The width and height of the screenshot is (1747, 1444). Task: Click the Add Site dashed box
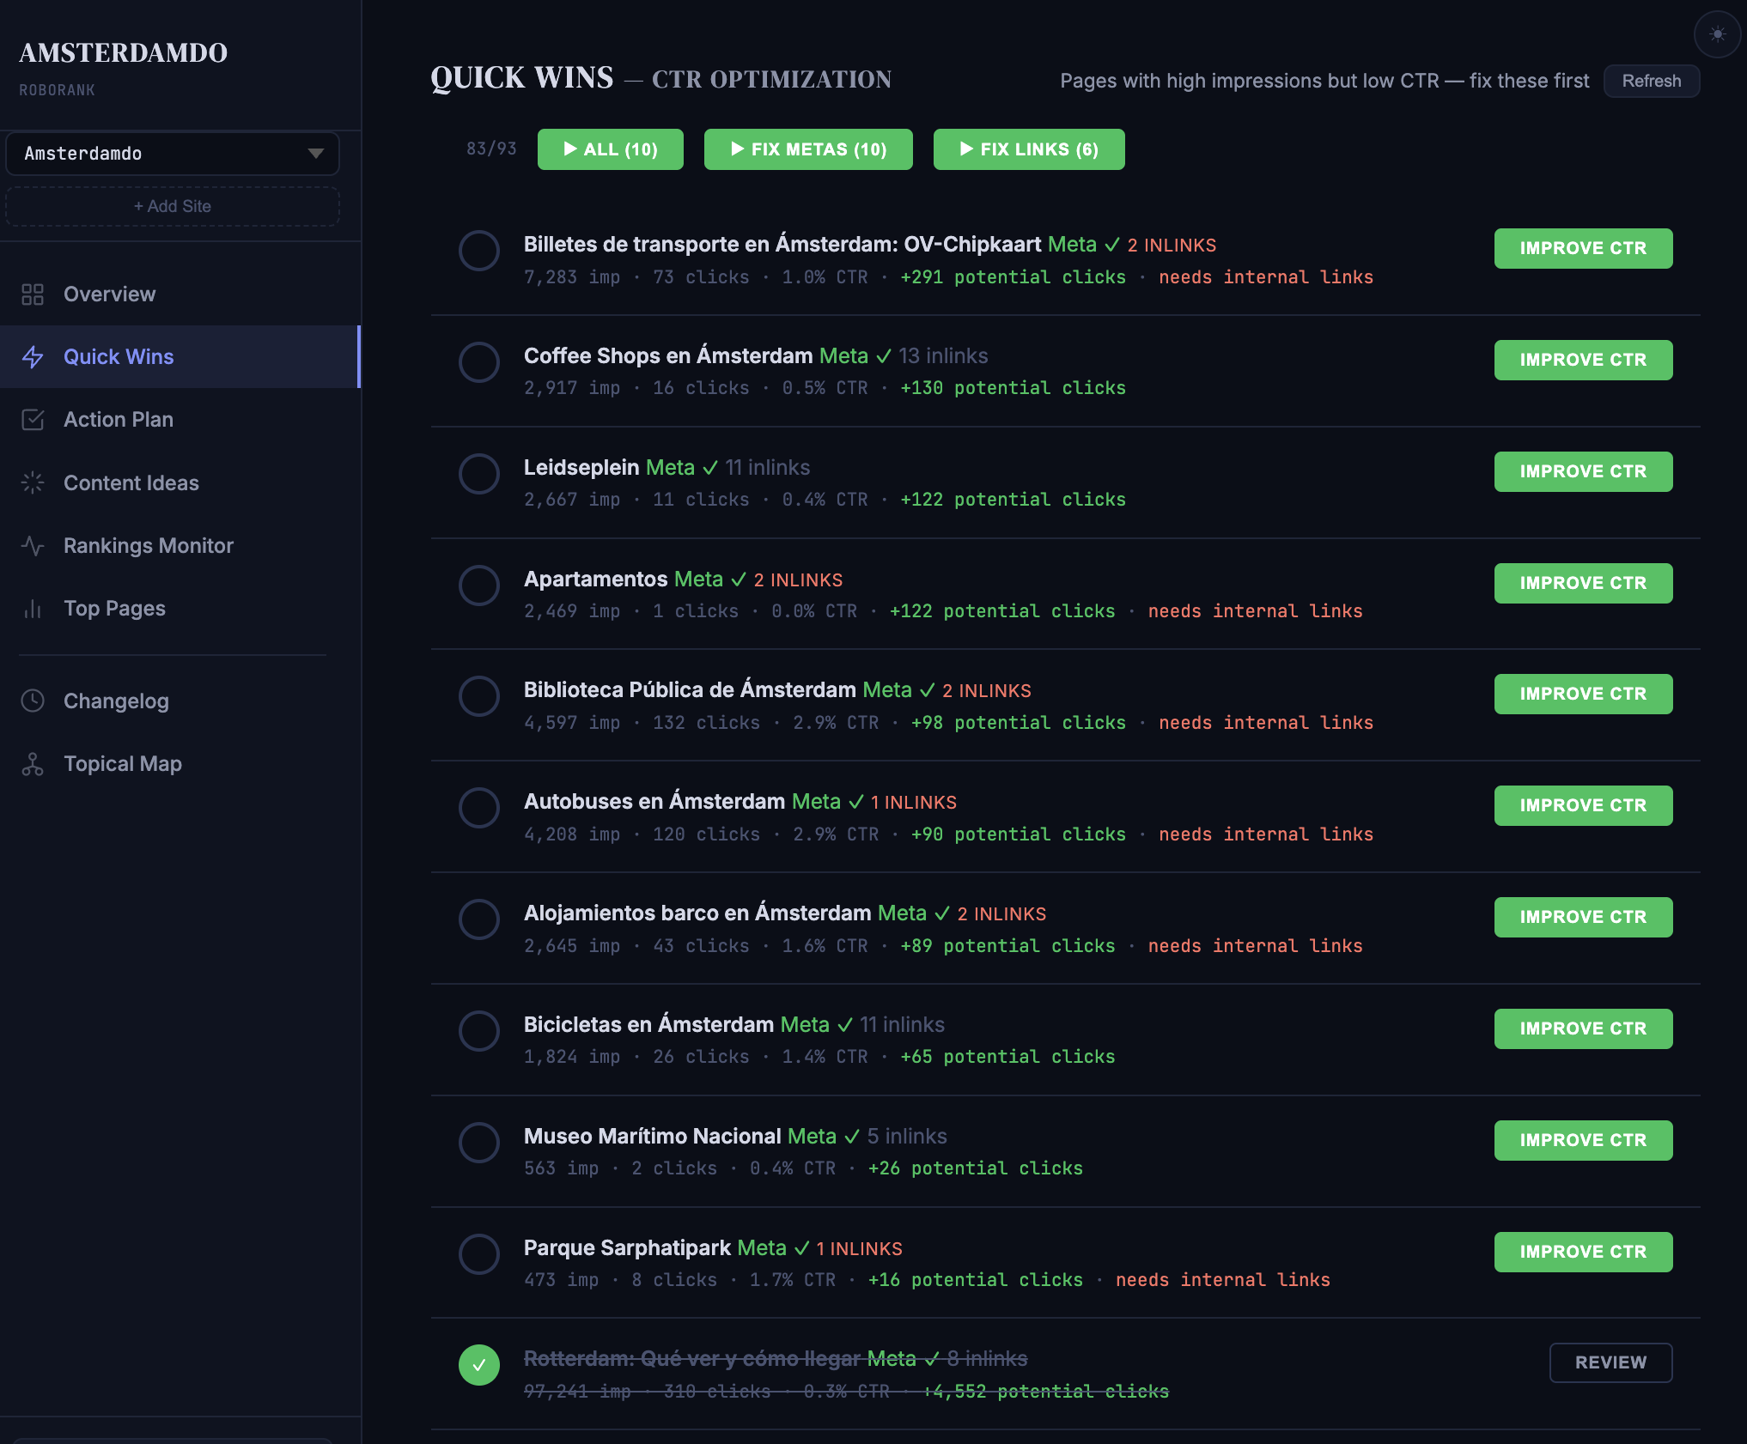coord(173,206)
